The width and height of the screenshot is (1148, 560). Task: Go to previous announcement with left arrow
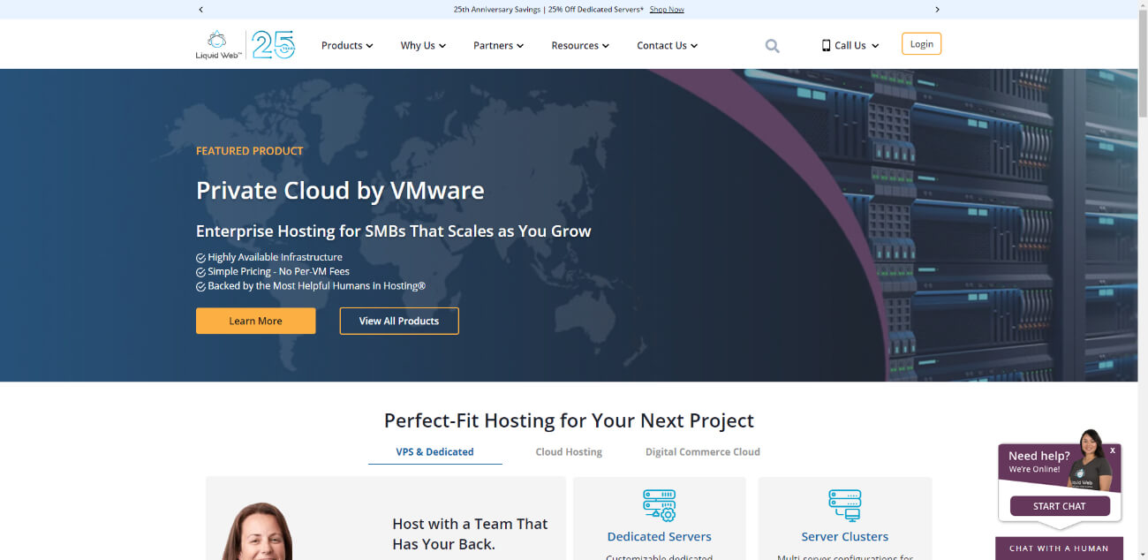(x=200, y=10)
